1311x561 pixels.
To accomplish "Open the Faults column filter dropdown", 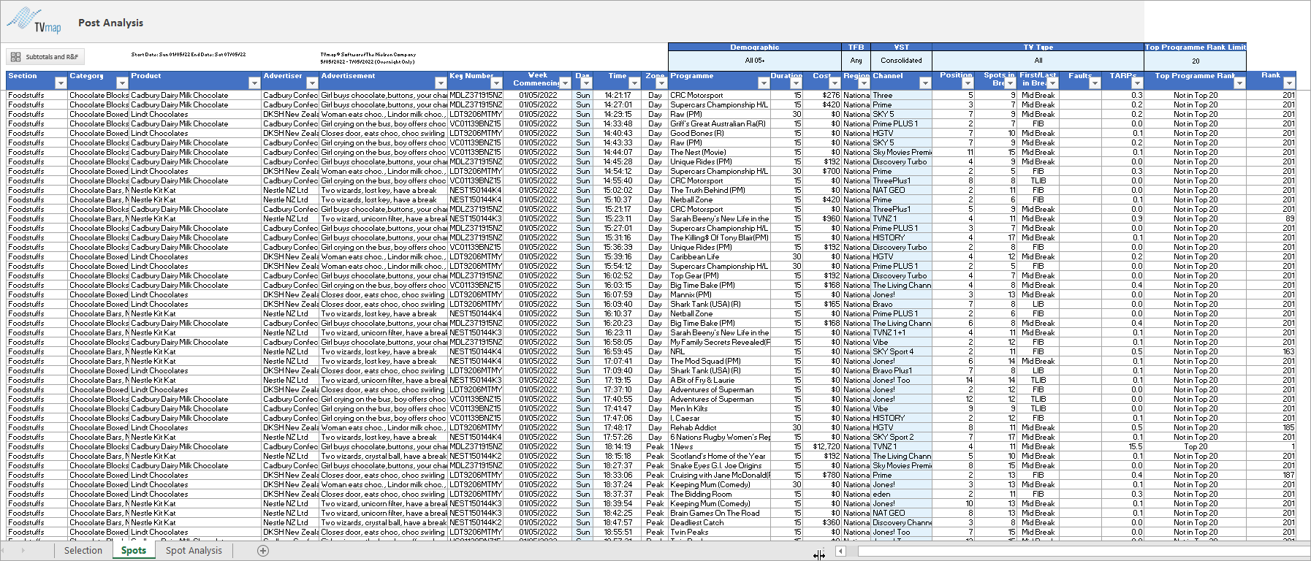I will tap(1095, 83).
